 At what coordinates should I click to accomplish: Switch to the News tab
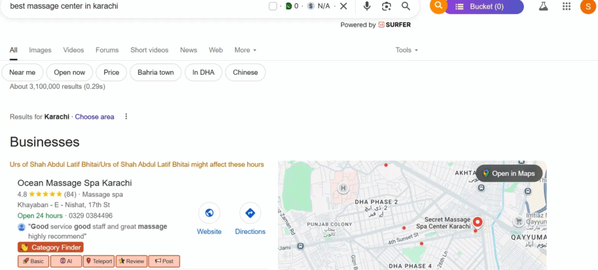189,50
